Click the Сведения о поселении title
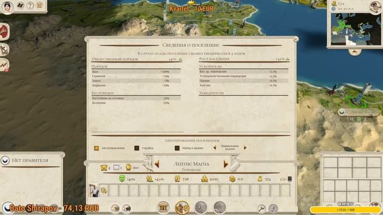The image size is (383, 215). click(190, 45)
